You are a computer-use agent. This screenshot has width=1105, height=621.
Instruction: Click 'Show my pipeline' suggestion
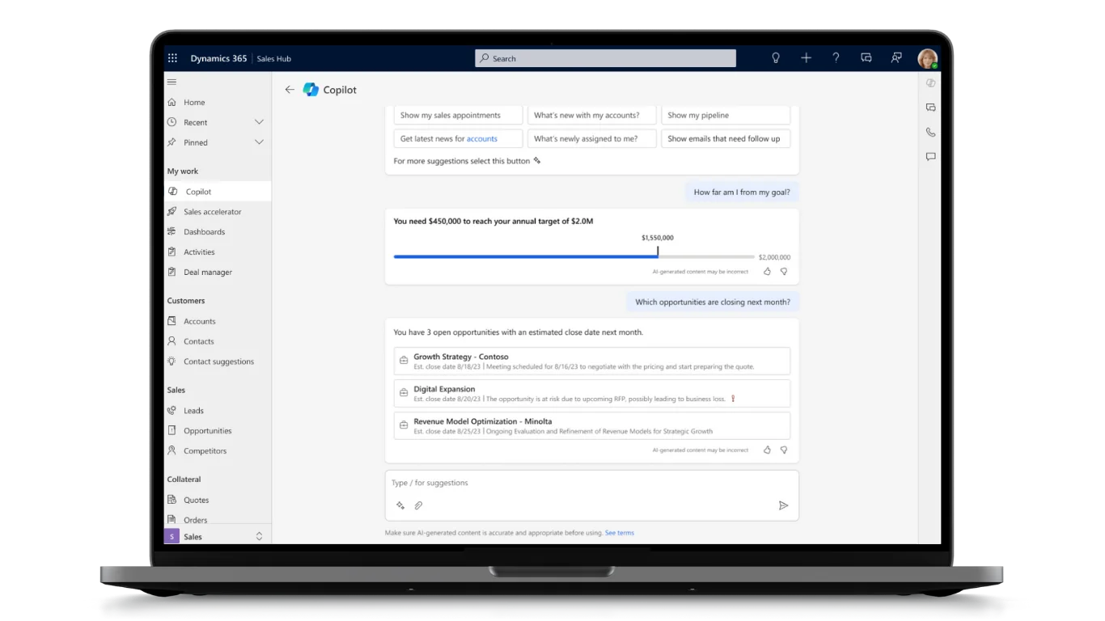pos(726,116)
